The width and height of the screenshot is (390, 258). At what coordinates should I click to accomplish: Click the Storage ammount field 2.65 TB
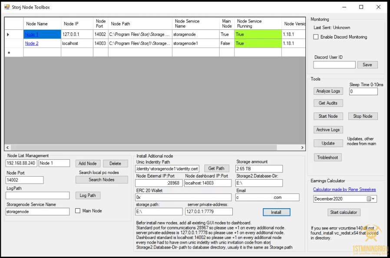click(259, 169)
